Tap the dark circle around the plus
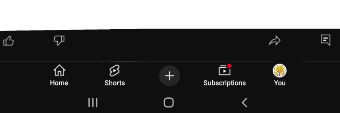Screen dimensions: 340x113 [169, 76]
